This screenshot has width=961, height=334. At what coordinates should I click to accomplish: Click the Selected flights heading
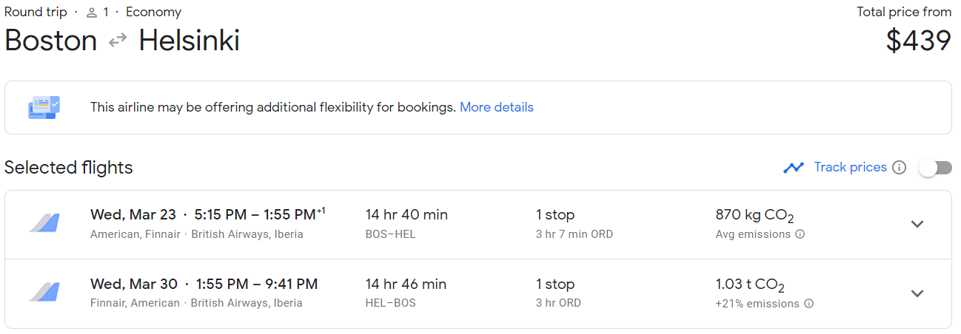click(69, 168)
